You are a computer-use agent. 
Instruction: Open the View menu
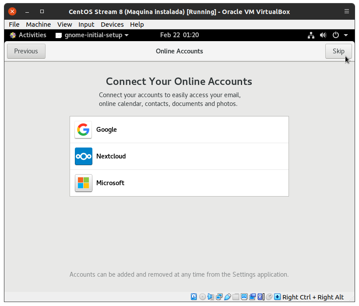click(x=64, y=25)
